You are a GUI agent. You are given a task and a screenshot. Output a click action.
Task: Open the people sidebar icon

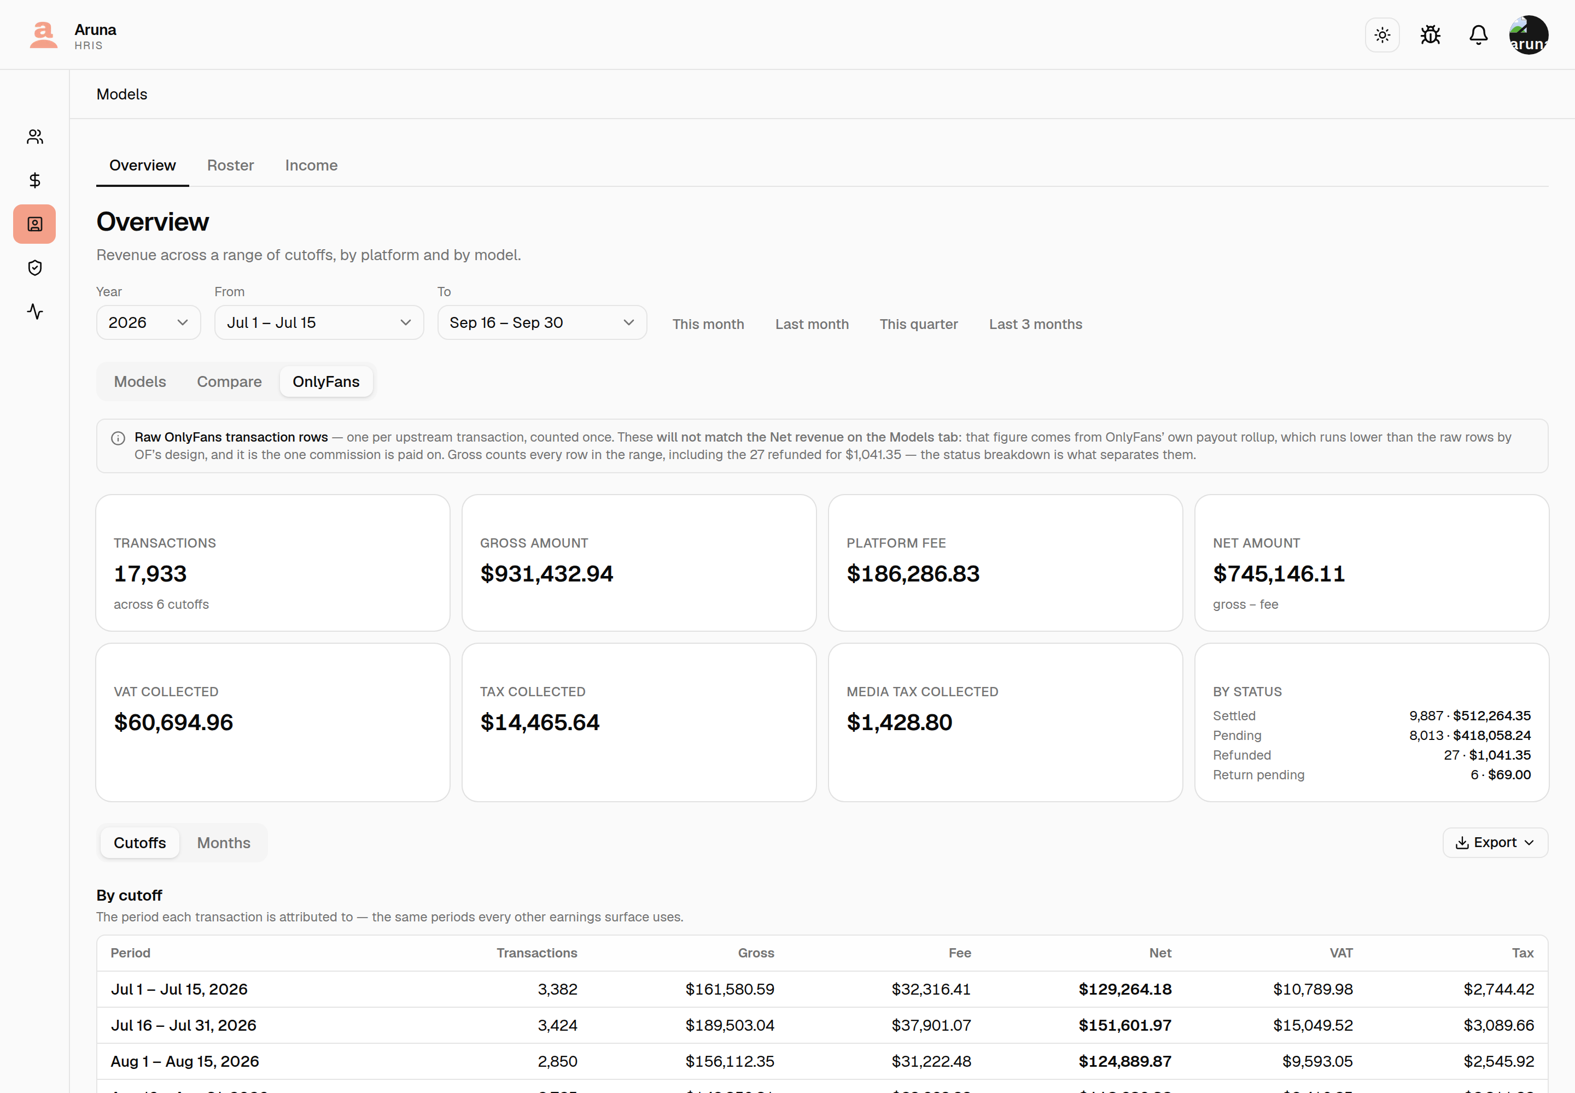point(35,137)
